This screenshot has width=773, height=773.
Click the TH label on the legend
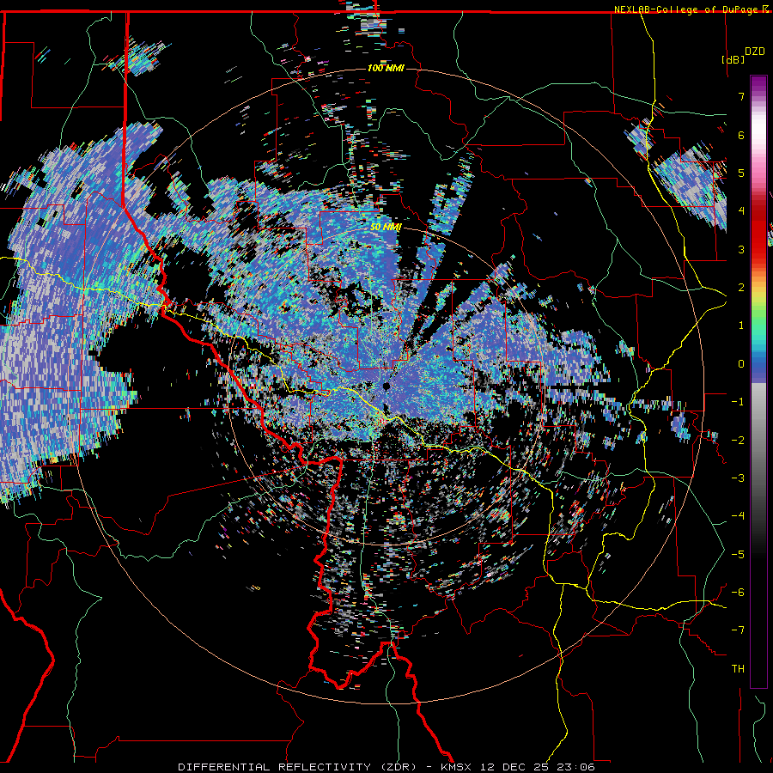(738, 668)
